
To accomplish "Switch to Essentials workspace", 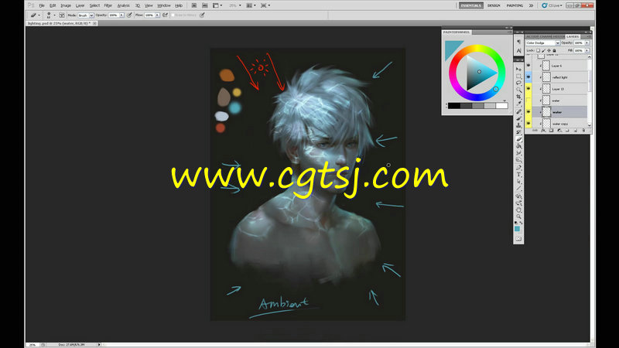I will pyautogui.click(x=471, y=5).
